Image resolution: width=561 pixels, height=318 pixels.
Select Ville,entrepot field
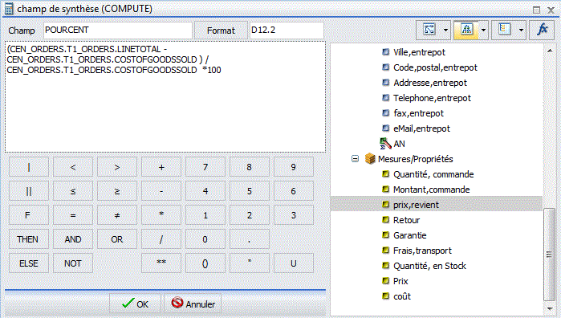pyautogui.click(x=419, y=52)
